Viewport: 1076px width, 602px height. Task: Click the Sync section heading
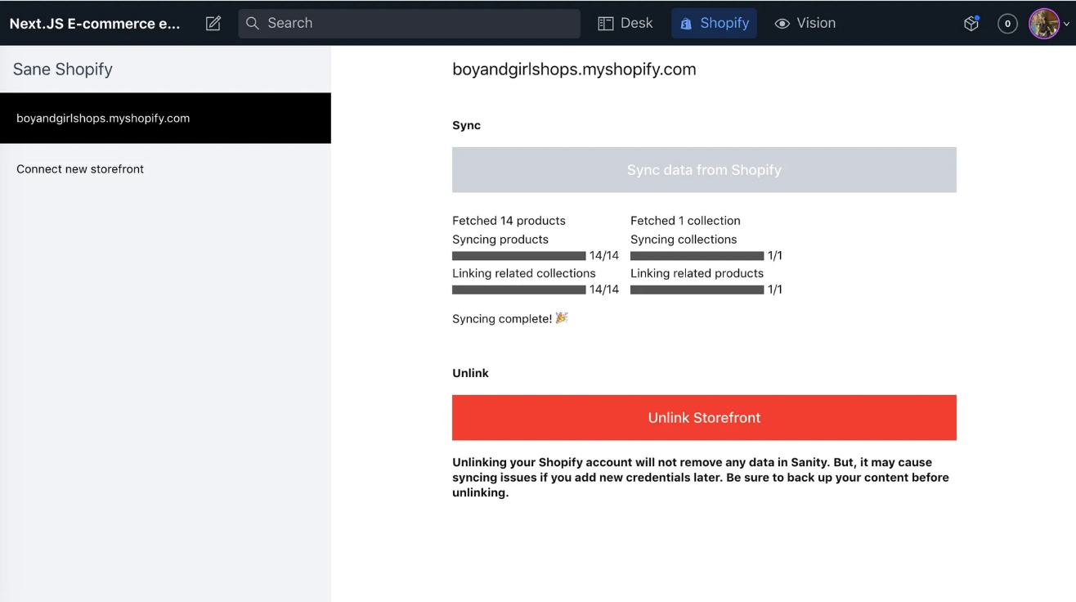[x=467, y=125]
